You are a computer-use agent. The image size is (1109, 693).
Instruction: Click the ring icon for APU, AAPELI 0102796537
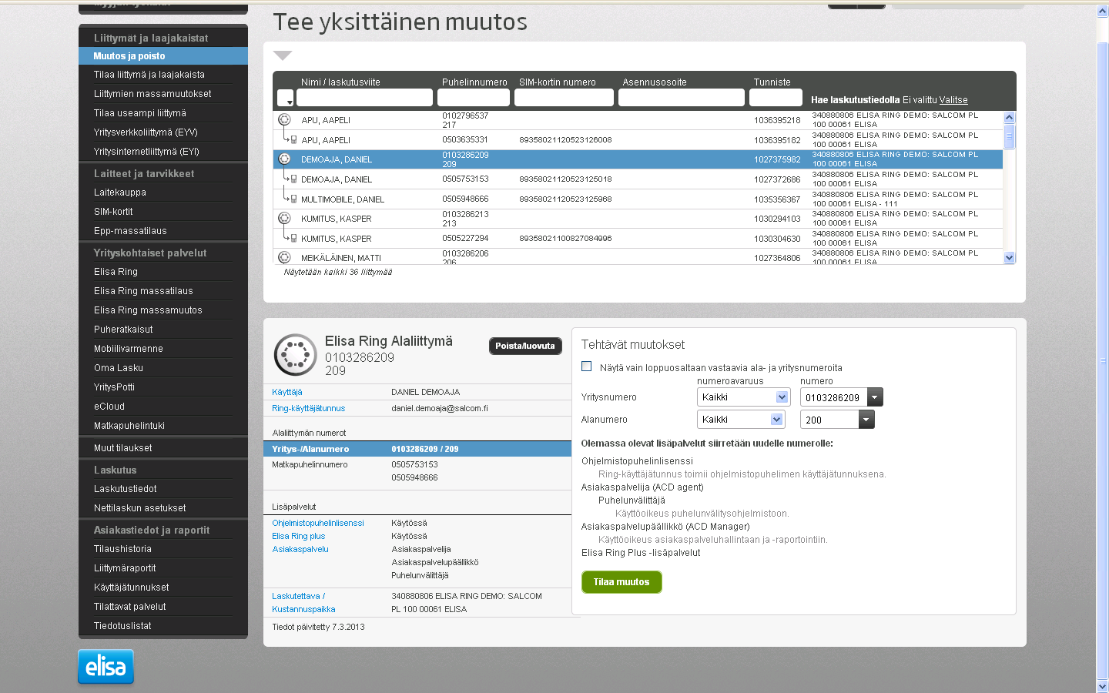point(284,119)
